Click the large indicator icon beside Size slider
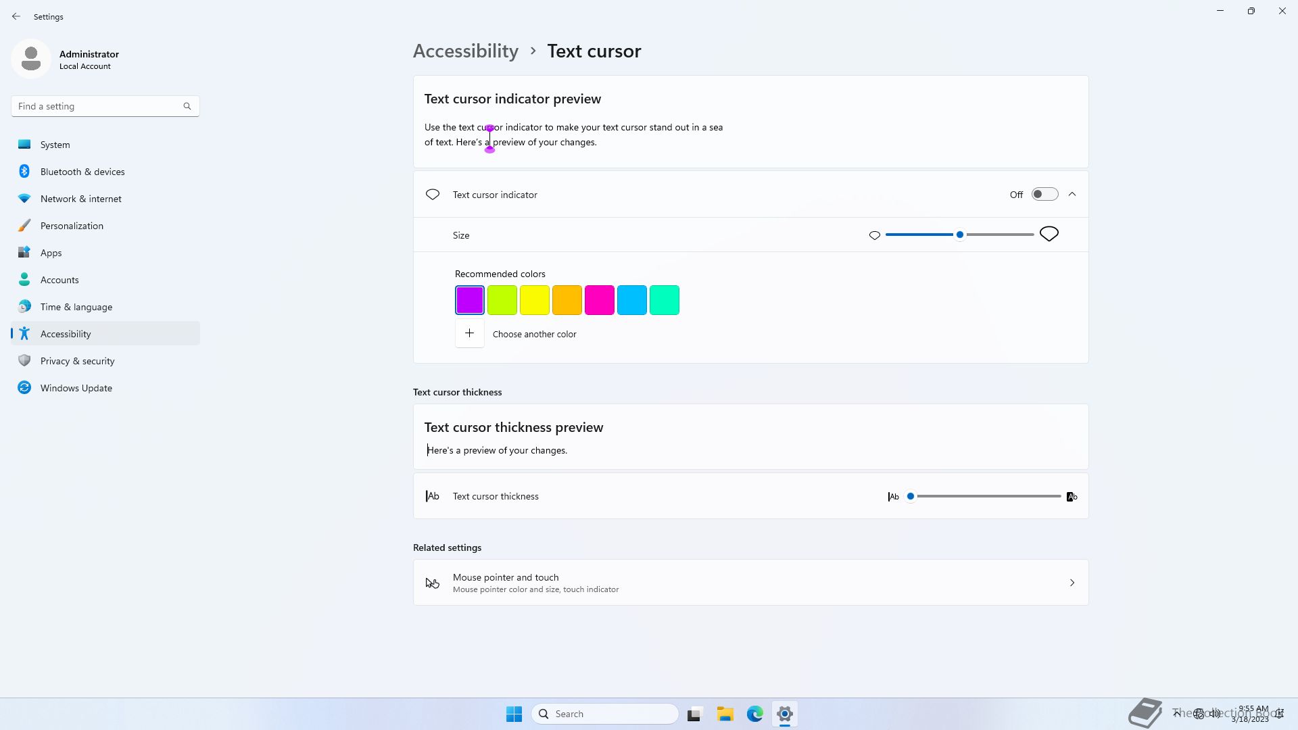 pyautogui.click(x=1049, y=235)
